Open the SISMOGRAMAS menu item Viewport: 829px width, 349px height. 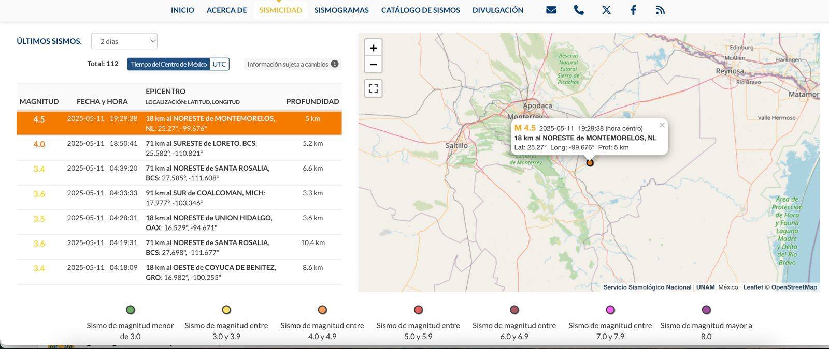tap(341, 10)
